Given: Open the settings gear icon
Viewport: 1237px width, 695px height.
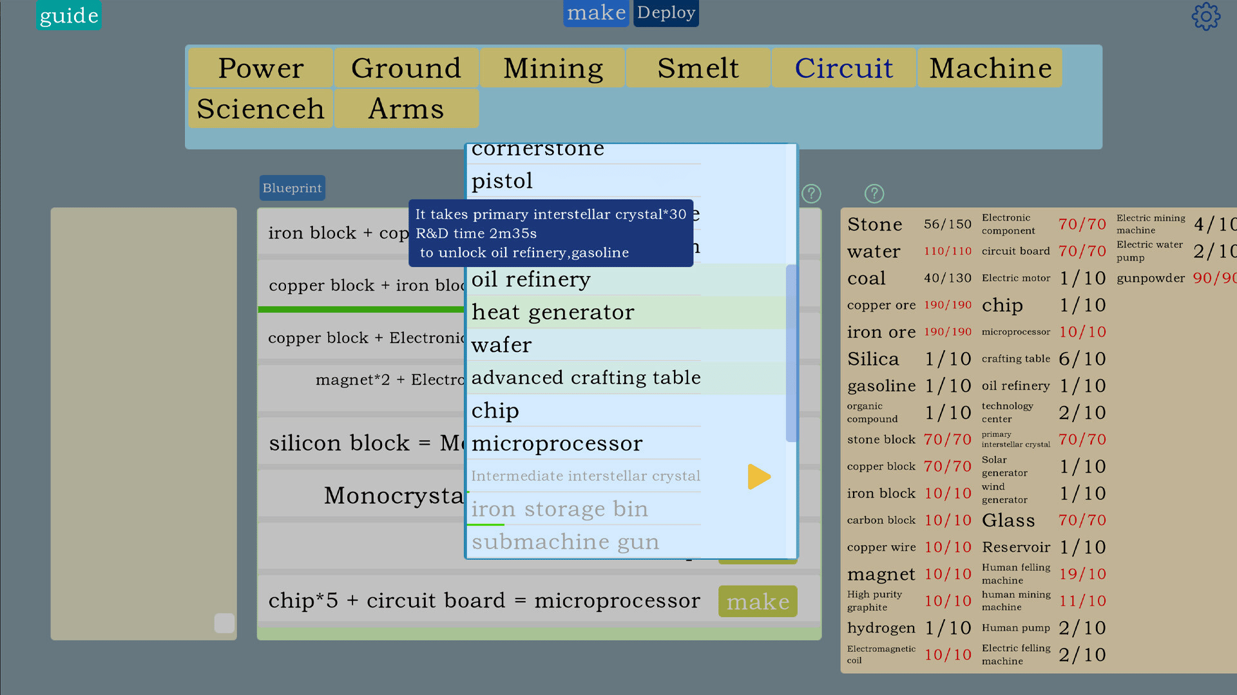Looking at the screenshot, I should coord(1205,16).
